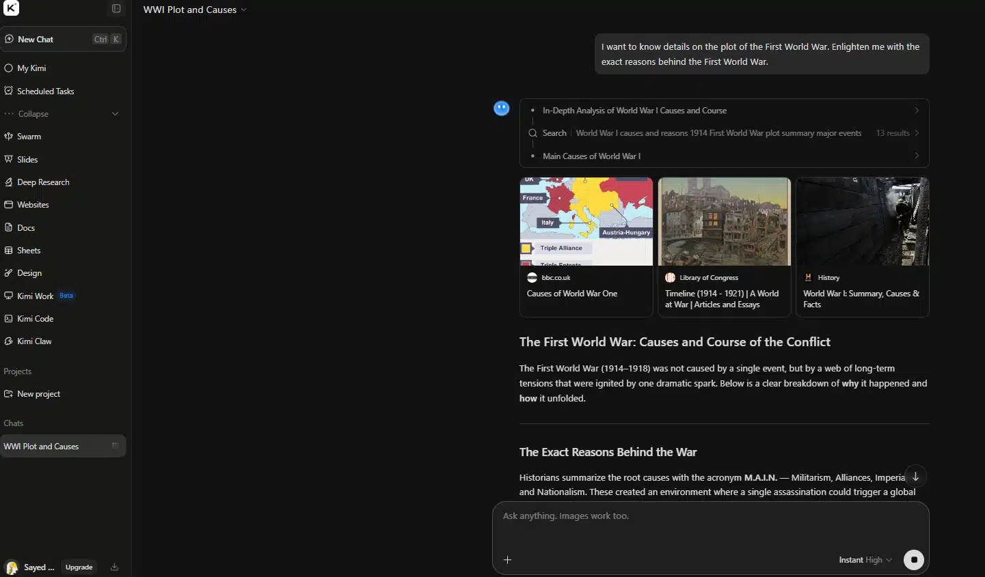Select the WWI Plot and Causes chat
The height and width of the screenshot is (577, 985).
click(x=63, y=446)
